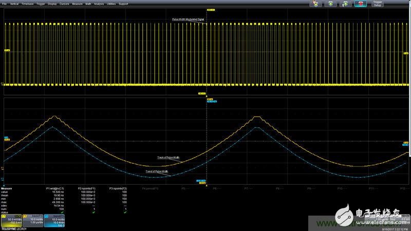This screenshot has height=231, width=411.
Task: Open the Math menu
Action: pos(88,4)
